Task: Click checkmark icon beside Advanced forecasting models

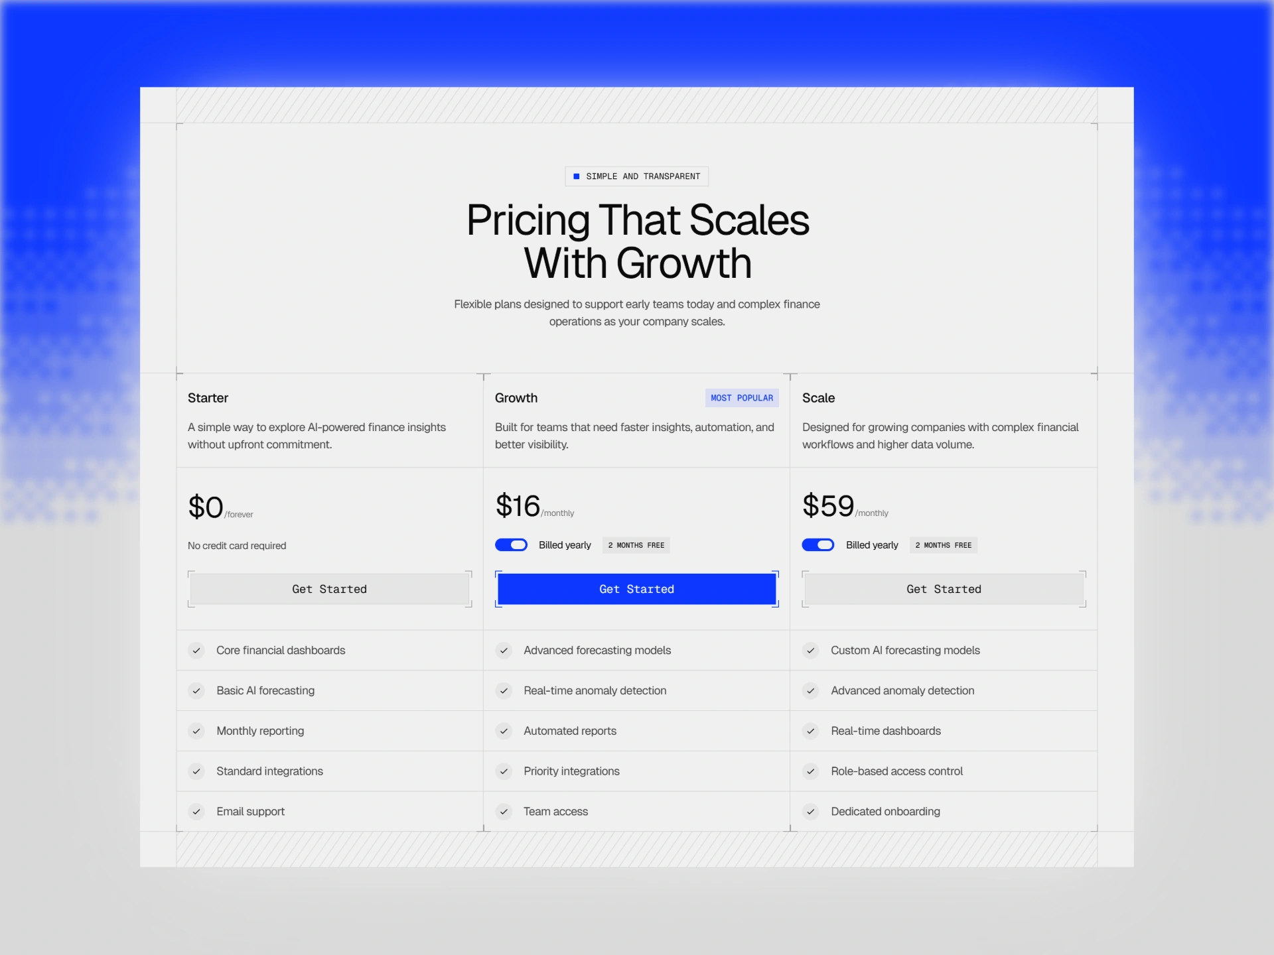Action: pos(504,651)
